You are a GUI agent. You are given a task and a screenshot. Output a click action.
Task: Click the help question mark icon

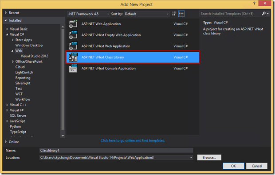[x=254, y=3]
